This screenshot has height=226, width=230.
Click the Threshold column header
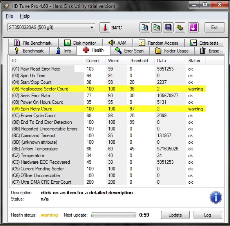pyautogui.click(x=141, y=61)
